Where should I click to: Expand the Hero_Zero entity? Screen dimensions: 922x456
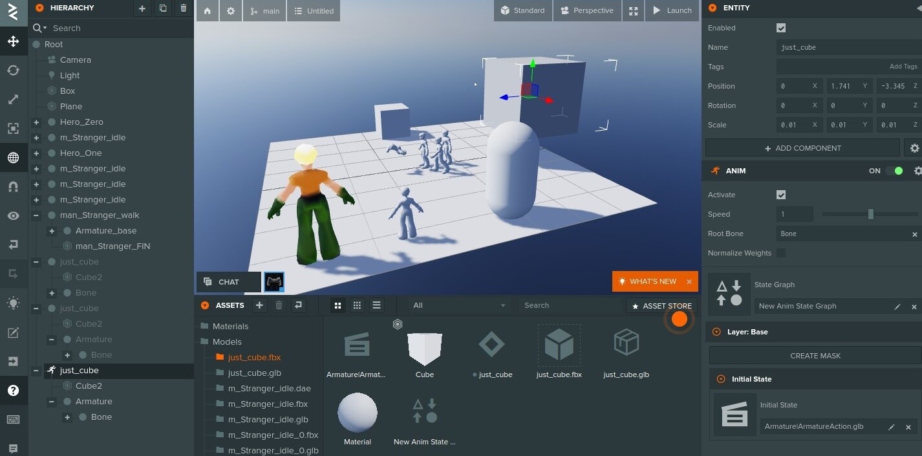pos(36,122)
